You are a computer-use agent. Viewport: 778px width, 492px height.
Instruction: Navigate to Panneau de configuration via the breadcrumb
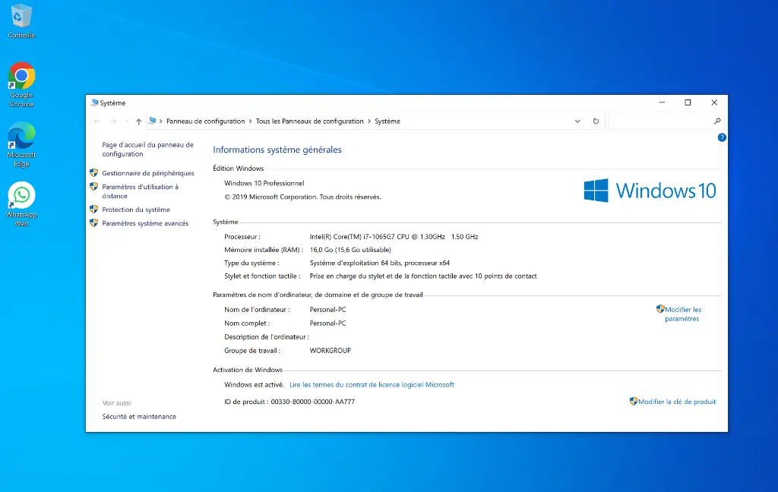tap(205, 121)
